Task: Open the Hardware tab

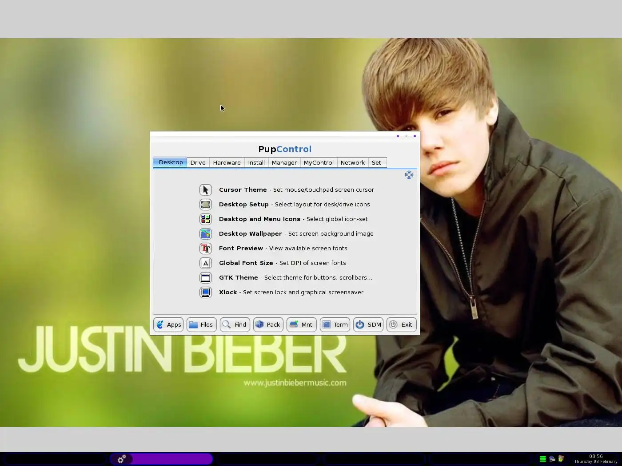Action: pos(227,163)
